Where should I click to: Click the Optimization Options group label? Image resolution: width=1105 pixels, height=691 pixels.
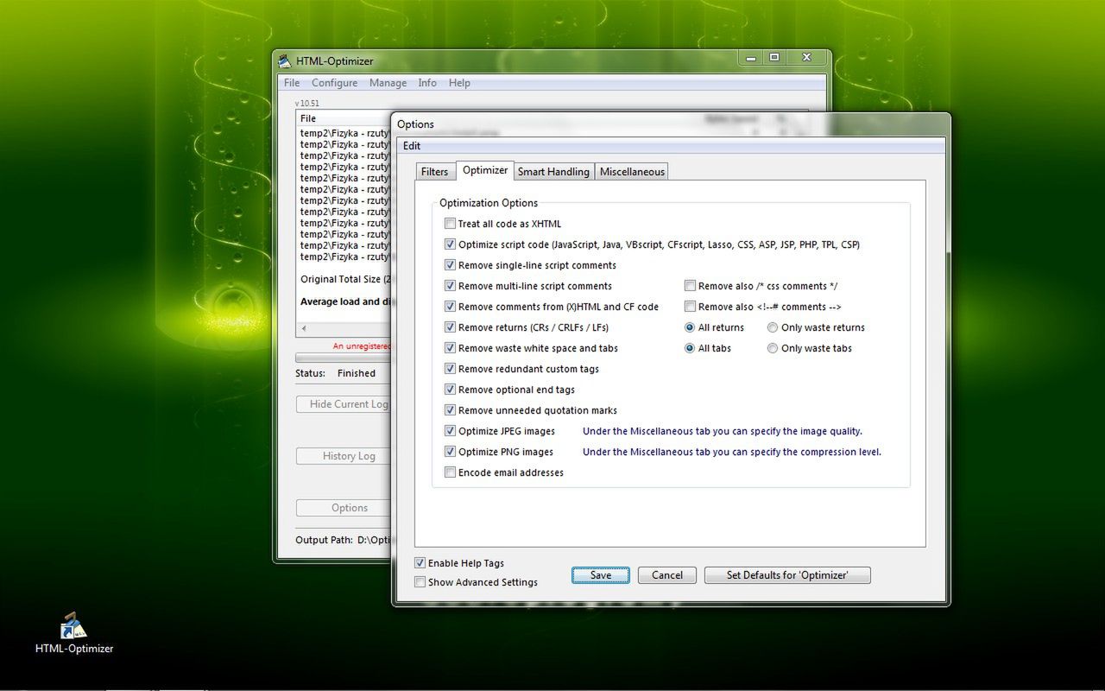[489, 203]
